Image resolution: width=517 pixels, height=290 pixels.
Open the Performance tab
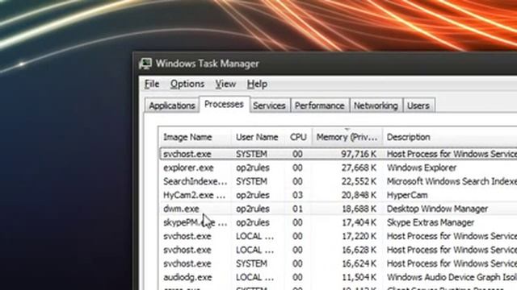click(320, 106)
